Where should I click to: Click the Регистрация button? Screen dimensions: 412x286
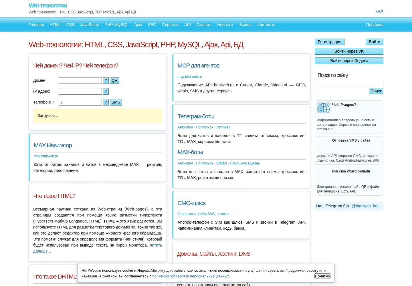click(330, 42)
